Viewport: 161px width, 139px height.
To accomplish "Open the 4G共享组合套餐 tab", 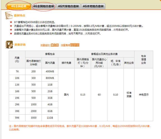I will (68, 6).
